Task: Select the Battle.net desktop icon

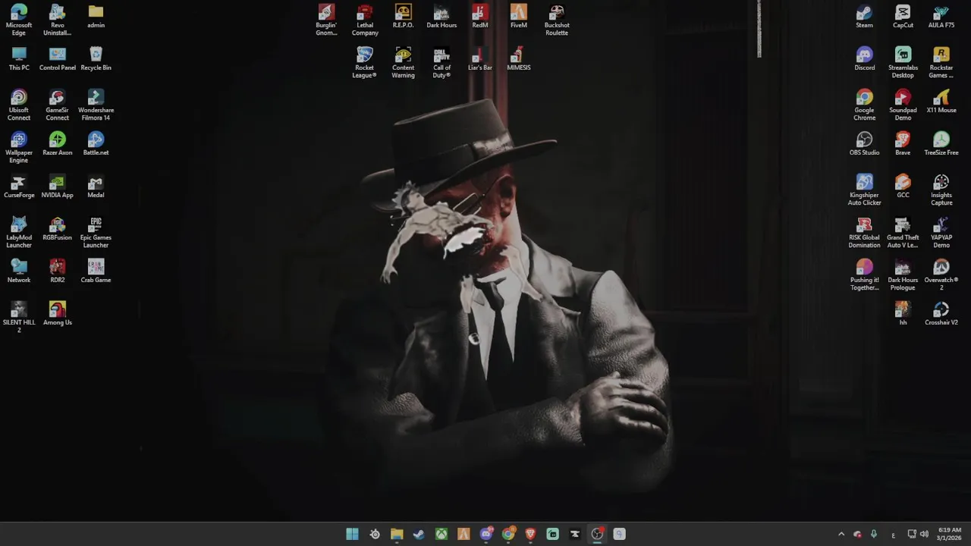Action: tap(96, 143)
